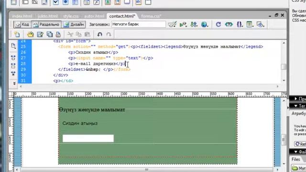Image resolution: width=306 pixels, height=172 pixels.
Task: Expand All code from coding toolbar
Action: tap(13, 74)
